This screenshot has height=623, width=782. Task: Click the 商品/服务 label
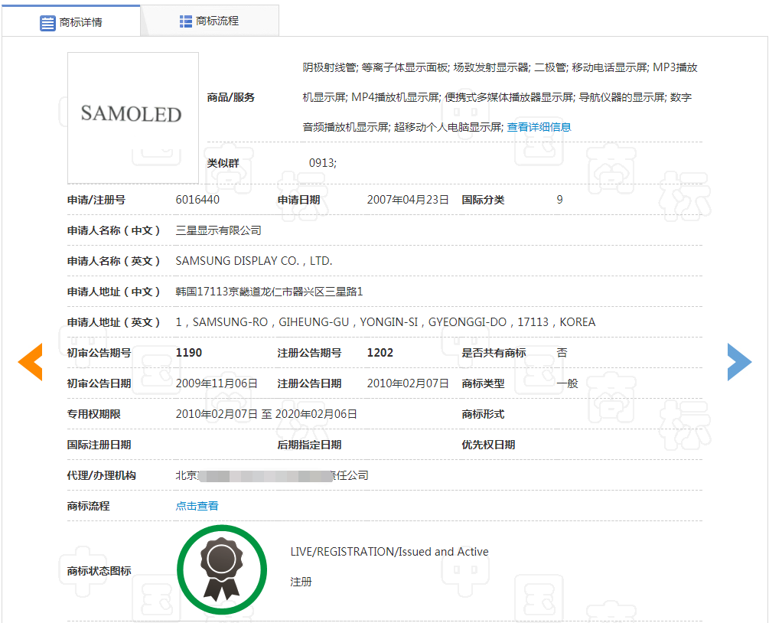(x=231, y=97)
